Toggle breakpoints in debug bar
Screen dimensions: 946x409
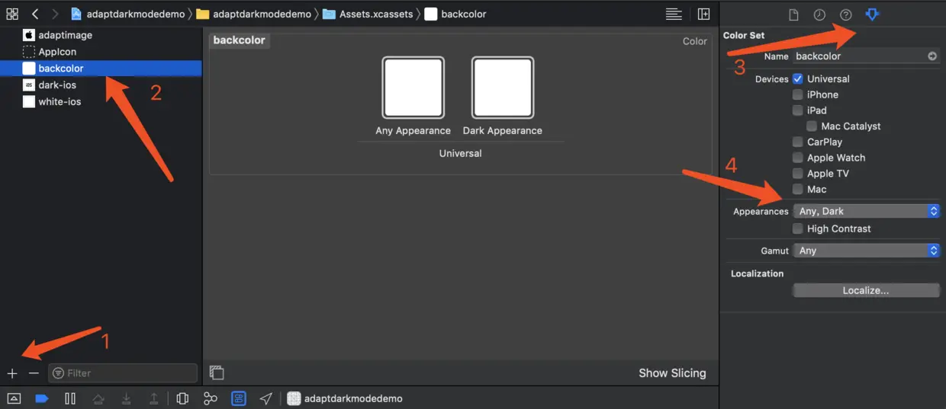tap(42, 398)
